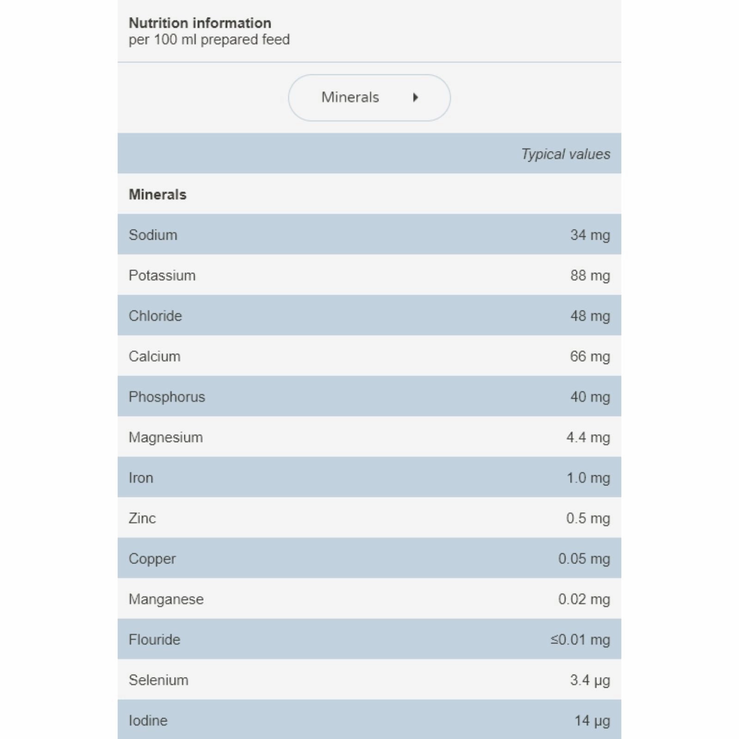Image resolution: width=739 pixels, height=739 pixels.
Task: Click the Minerals section heading
Action: tap(157, 194)
